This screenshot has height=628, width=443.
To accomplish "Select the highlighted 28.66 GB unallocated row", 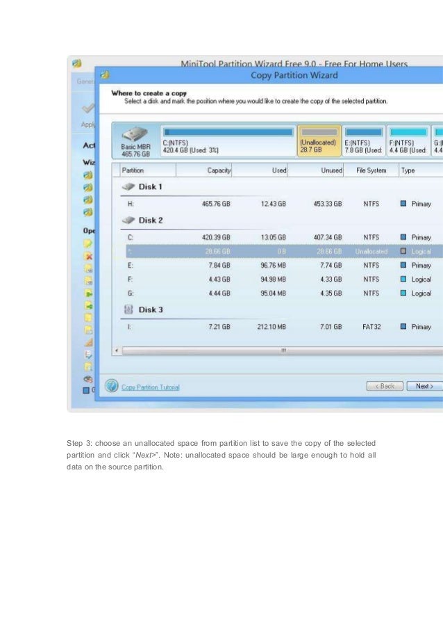I will tap(284, 252).
